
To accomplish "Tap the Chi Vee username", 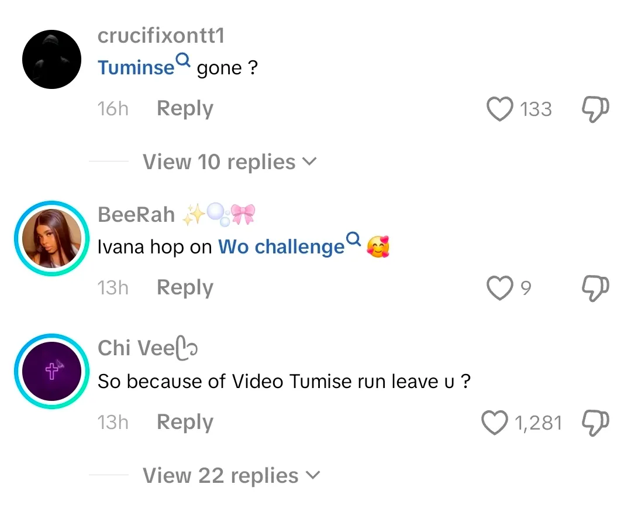I will (137, 348).
